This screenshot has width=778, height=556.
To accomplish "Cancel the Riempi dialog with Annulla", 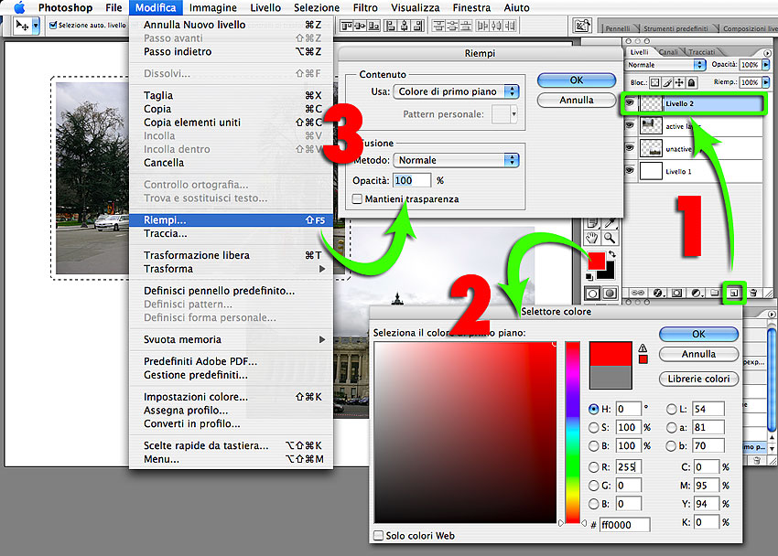I will (577, 100).
